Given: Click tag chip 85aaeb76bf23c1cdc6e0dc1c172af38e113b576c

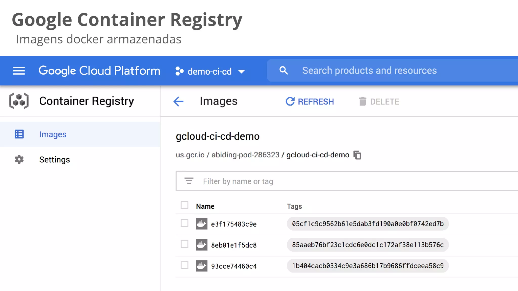Looking at the screenshot, I should pos(368,245).
